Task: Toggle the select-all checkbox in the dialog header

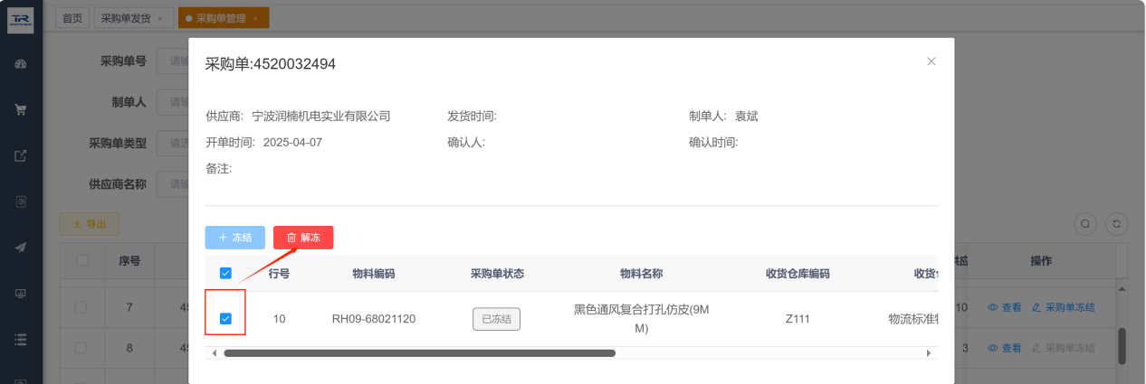Action: [x=225, y=273]
